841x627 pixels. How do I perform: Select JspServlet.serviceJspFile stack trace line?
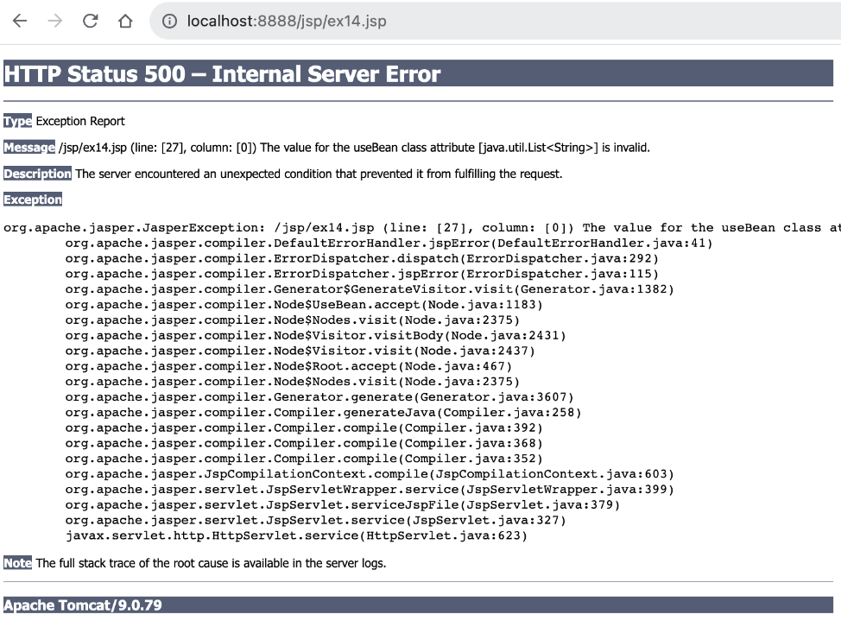(x=343, y=504)
